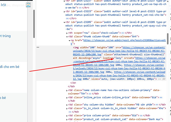
Task: Expand the td column-sku hidden node
Action: [67, 105]
